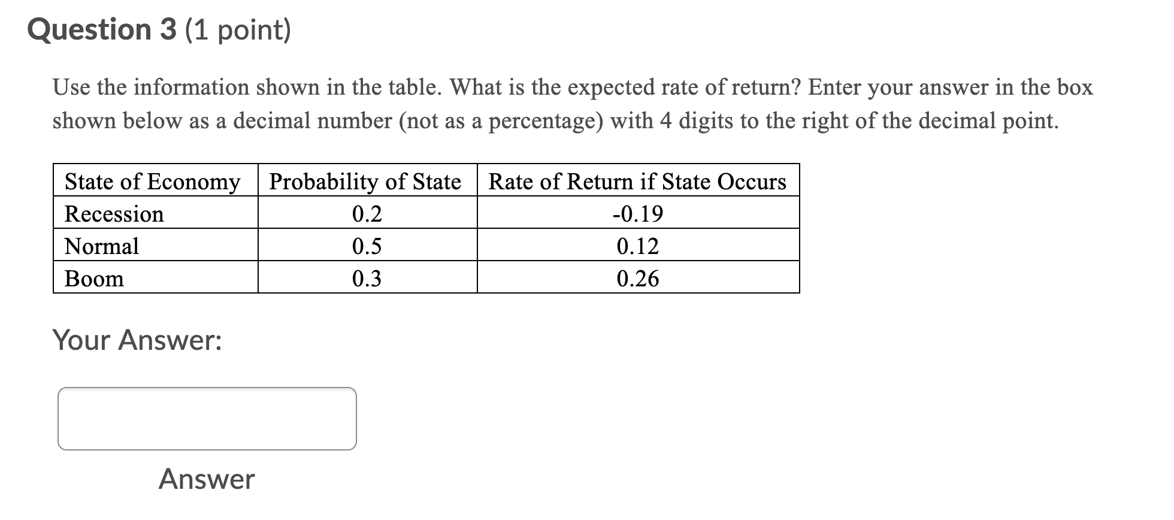Select the entire data table

coord(426,229)
